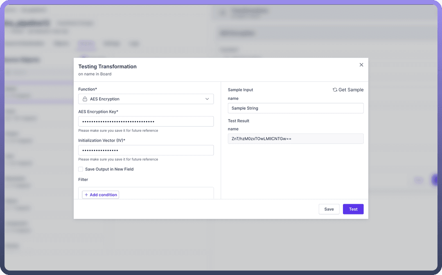Screen dimensions: 442x275
Task: Click the purple button behind the dialog
Action: click(x=435, y=180)
